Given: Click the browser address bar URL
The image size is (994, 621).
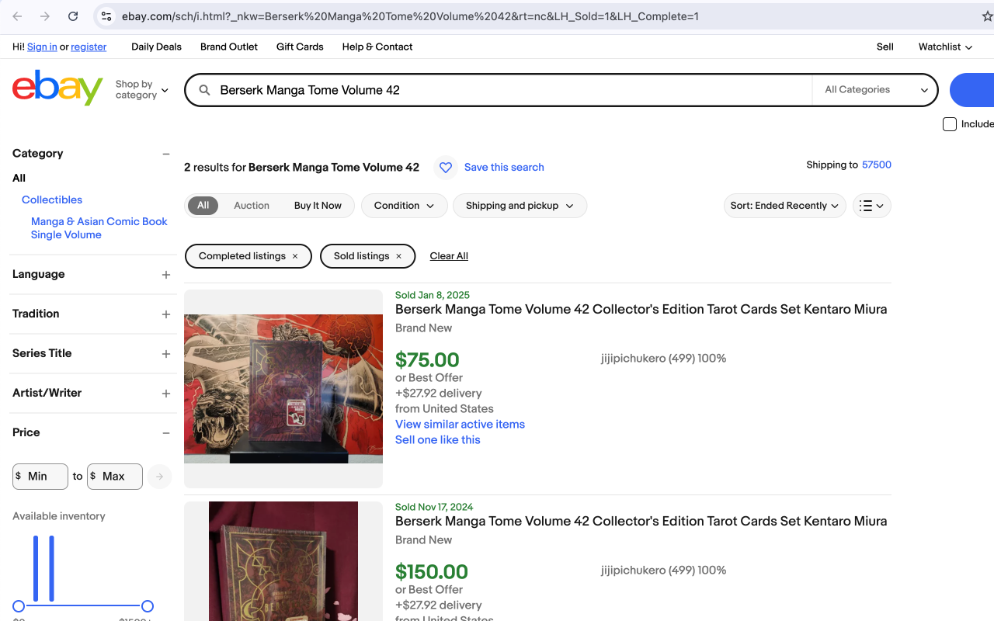Looking at the screenshot, I should click(410, 16).
